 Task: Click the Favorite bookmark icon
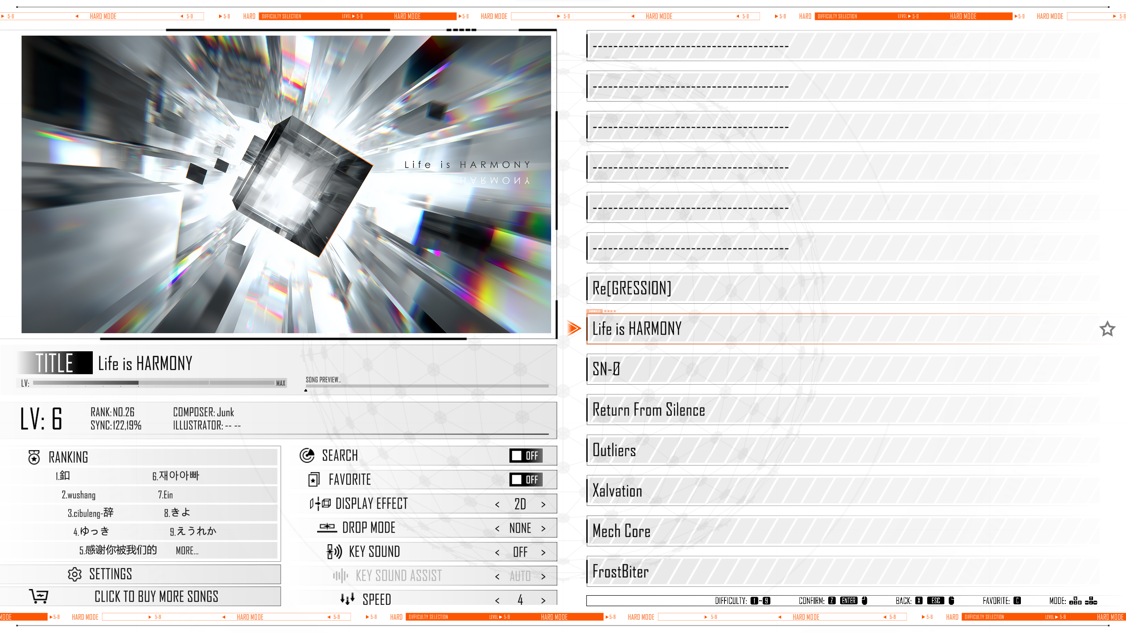[x=314, y=480]
